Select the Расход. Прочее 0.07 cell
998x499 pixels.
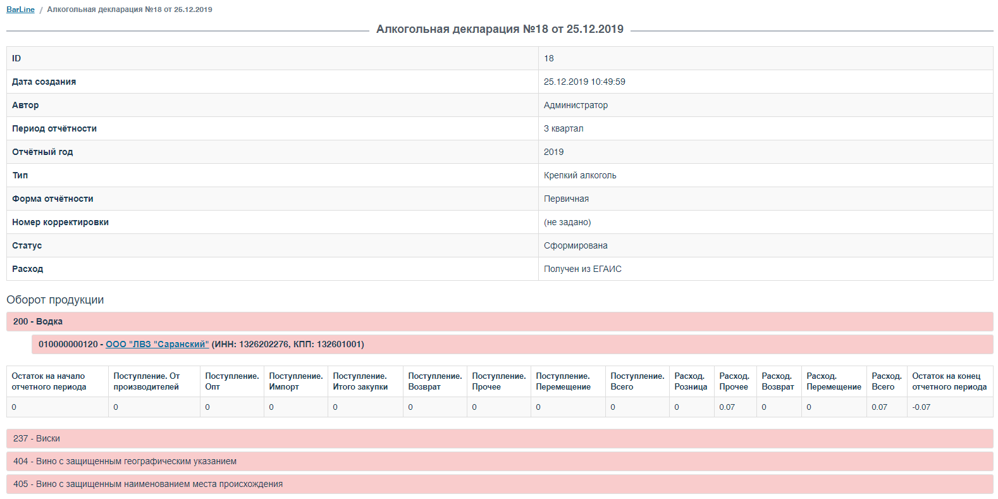tap(735, 407)
